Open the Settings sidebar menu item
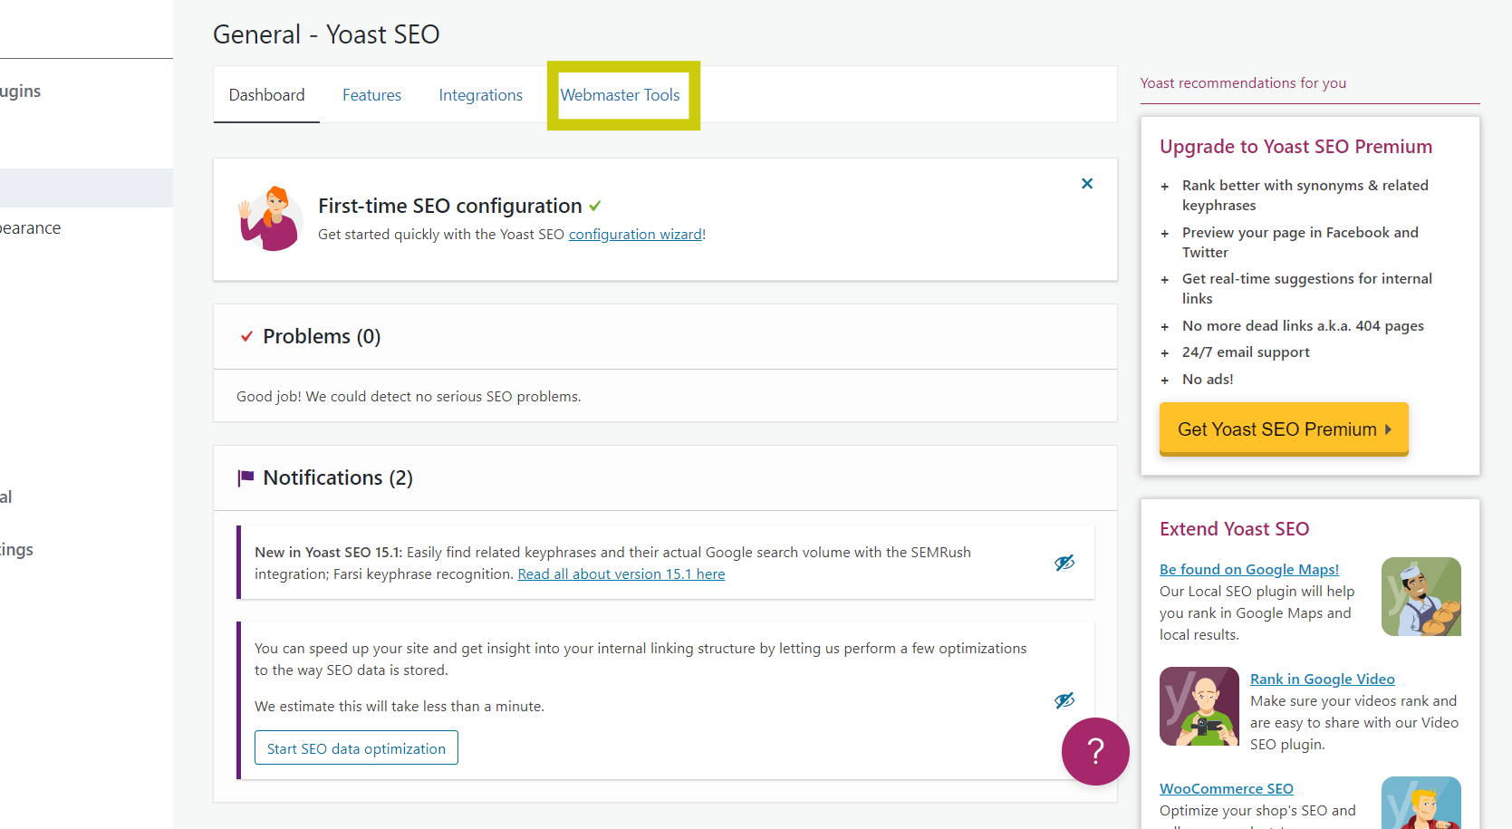The width and height of the screenshot is (1512, 829). click(x=16, y=550)
